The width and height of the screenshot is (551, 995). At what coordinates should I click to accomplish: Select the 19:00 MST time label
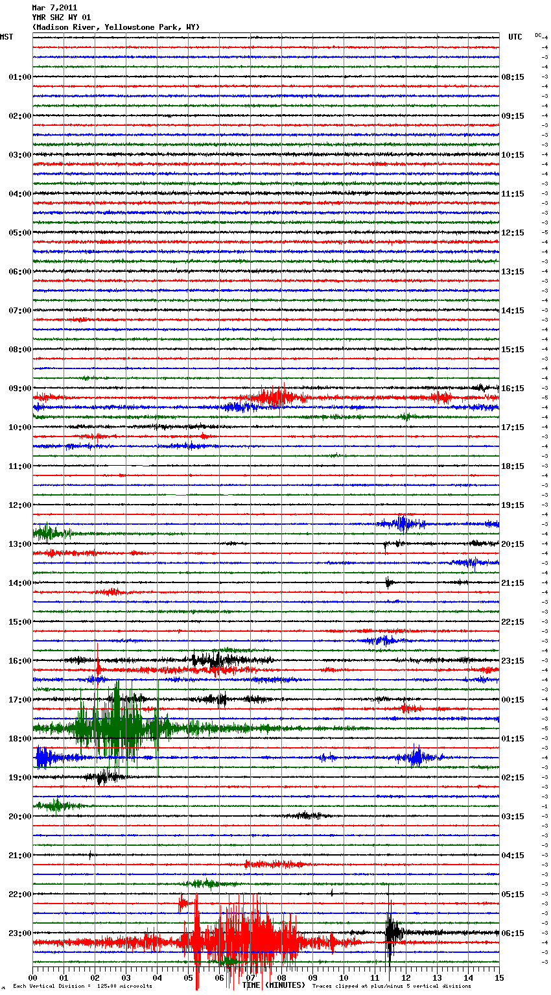click(x=20, y=778)
